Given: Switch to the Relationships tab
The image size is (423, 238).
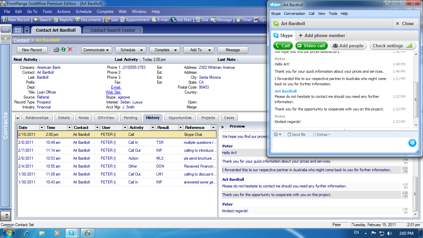Looking at the screenshot, I should [x=37, y=118].
